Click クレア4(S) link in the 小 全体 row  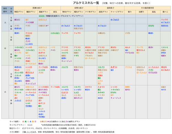click(30, 78)
